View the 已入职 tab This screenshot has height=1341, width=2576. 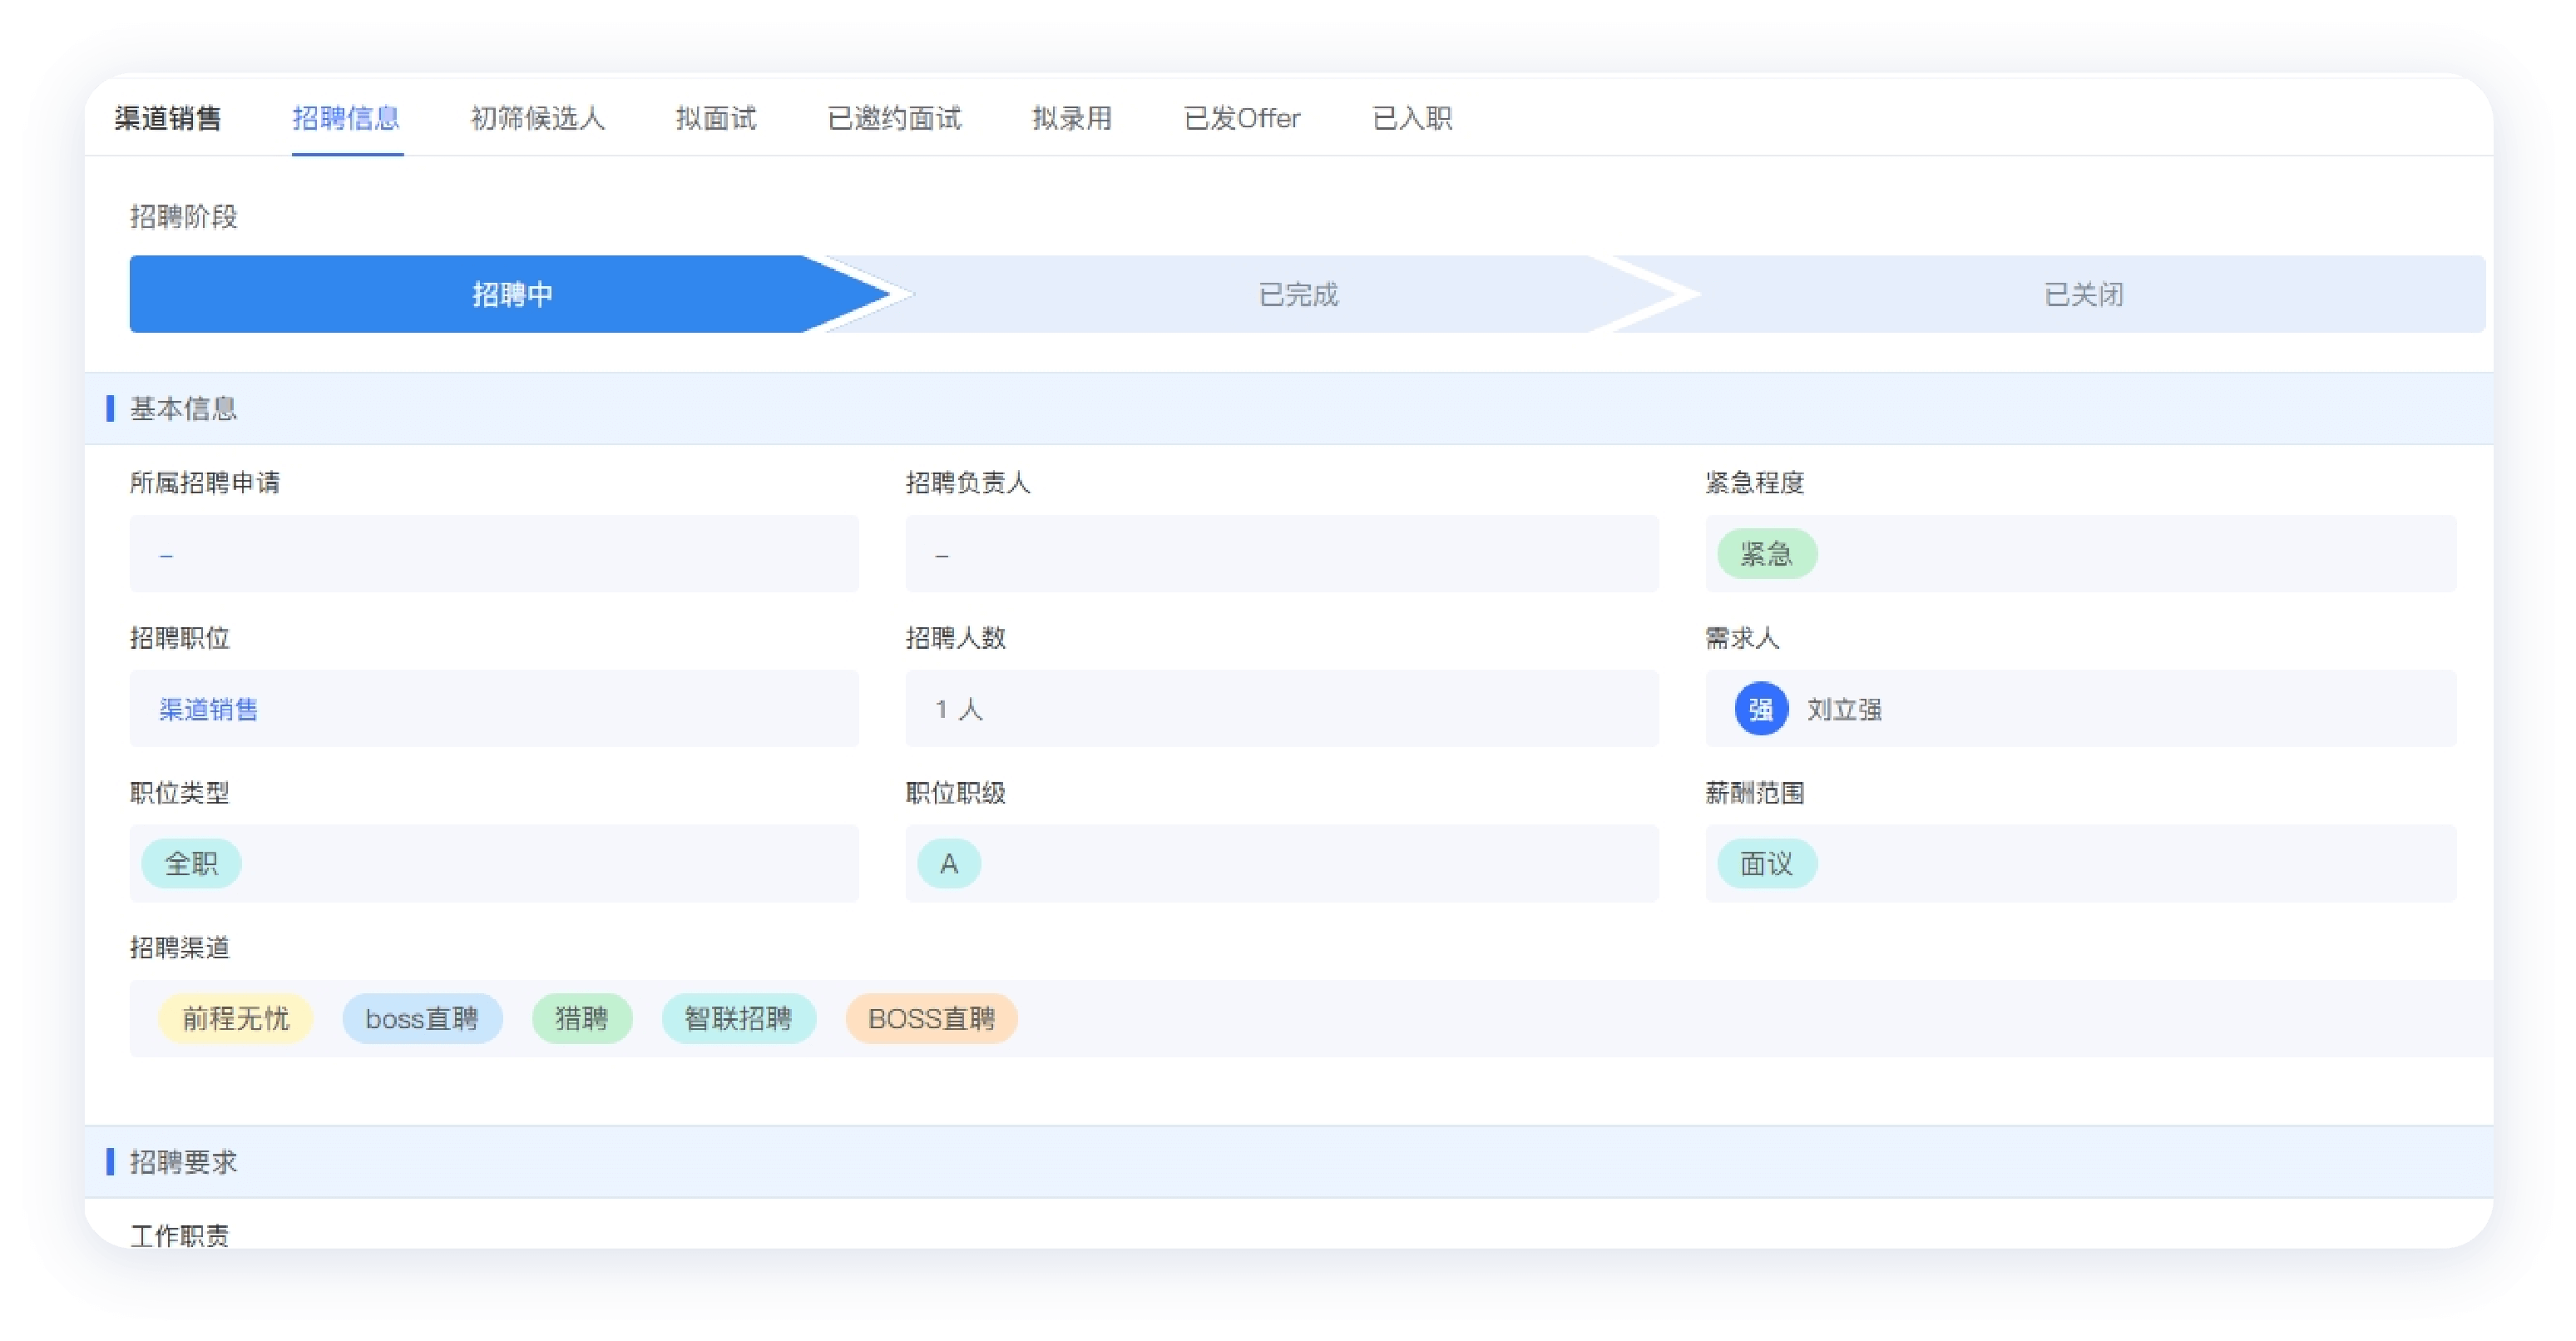(1412, 118)
